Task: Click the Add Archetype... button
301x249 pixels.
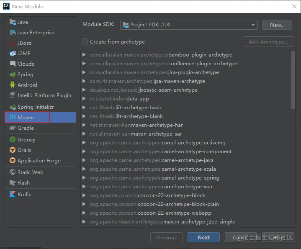Action: point(268,41)
